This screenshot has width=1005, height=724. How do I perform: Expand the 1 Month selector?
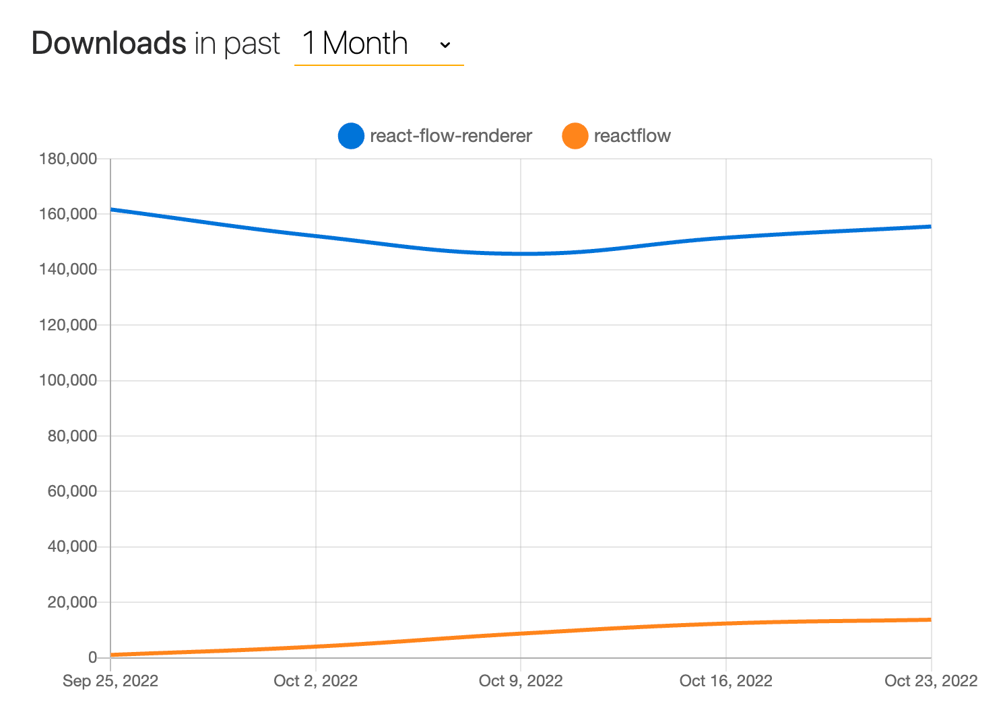click(377, 44)
